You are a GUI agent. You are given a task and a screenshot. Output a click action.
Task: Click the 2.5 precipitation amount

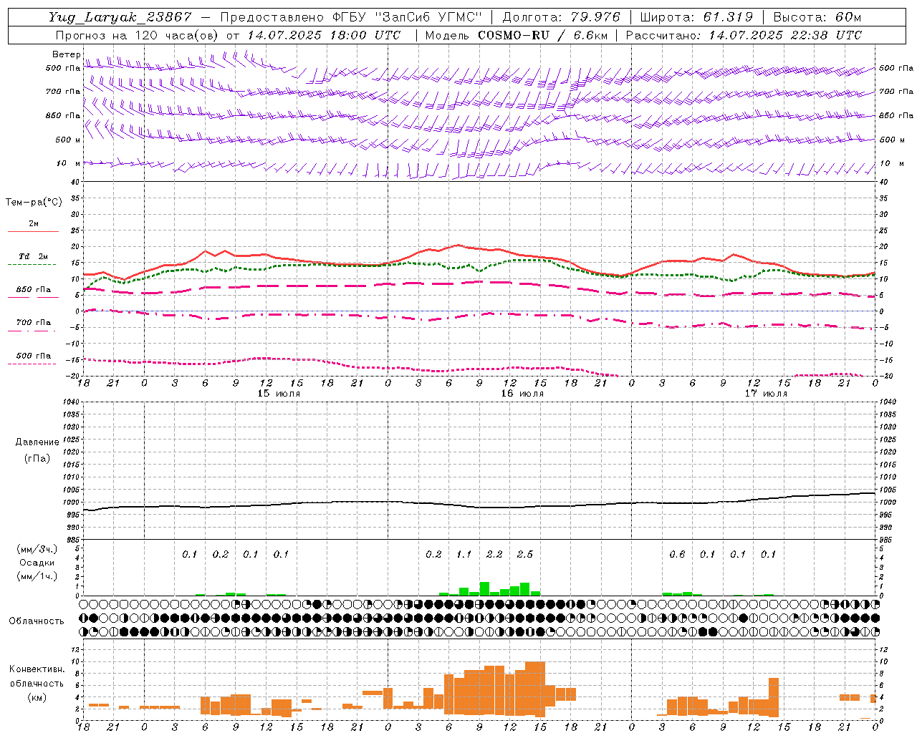coord(525,554)
